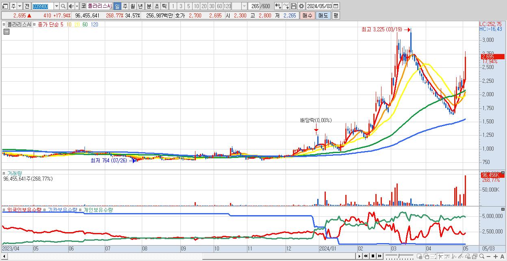Click the 외국인보유수량 legend label
Viewport: 507px width, 261px height.
[24, 210]
